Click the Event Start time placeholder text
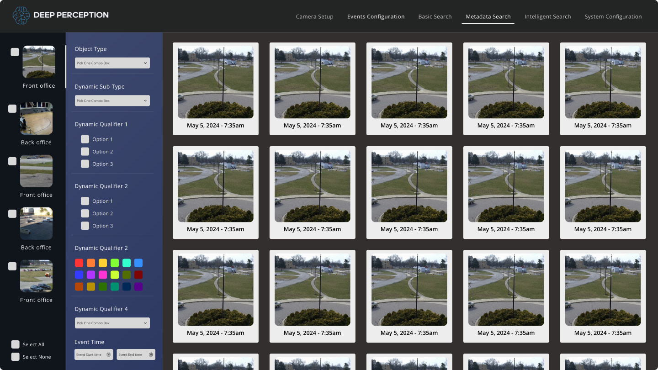658x370 pixels. point(89,354)
